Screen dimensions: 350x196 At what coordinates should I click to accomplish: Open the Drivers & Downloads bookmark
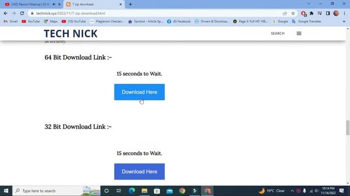coord(212,21)
